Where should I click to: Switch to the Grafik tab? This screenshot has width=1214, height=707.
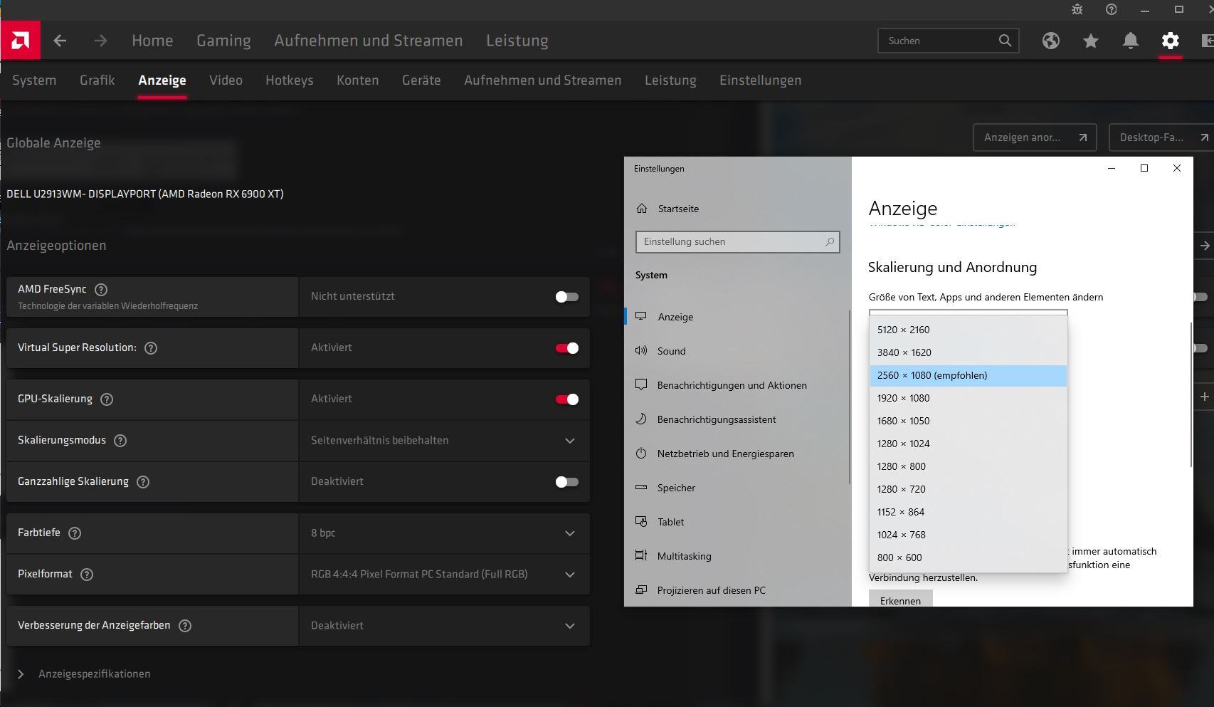97,80
